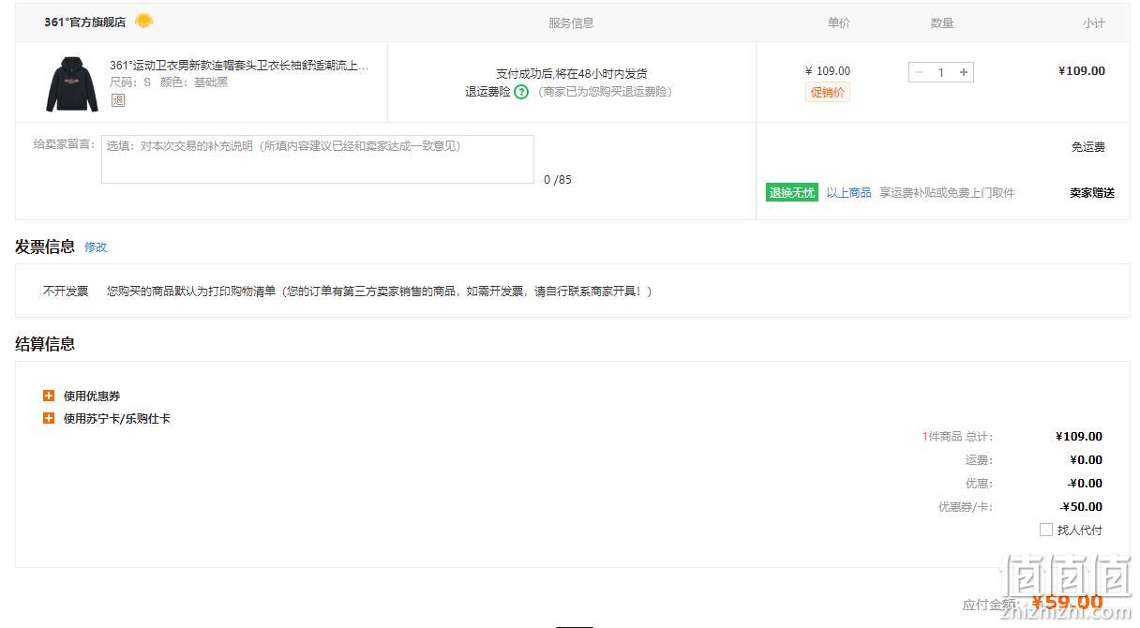Image resolution: width=1140 pixels, height=628 pixels.
Task: Open the 361°运动卫衣 product title link
Action: click(x=239, y=66)
